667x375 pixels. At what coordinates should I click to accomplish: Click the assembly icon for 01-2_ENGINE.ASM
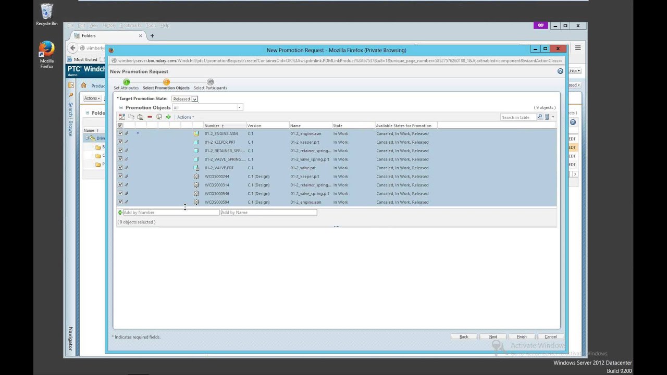coord(196,134)
